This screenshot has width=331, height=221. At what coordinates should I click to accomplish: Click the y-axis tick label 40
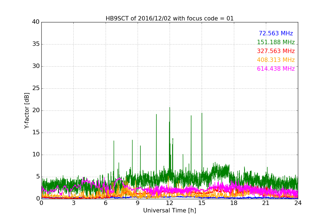click(x=36, y=22)
